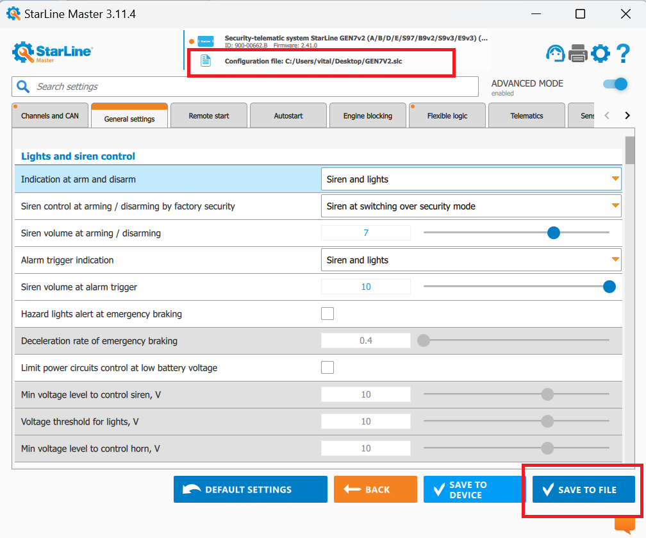646x538 pixels.
Task: Enable Hazard lights alert at emergency braking
Action: [x=327, y=314]
